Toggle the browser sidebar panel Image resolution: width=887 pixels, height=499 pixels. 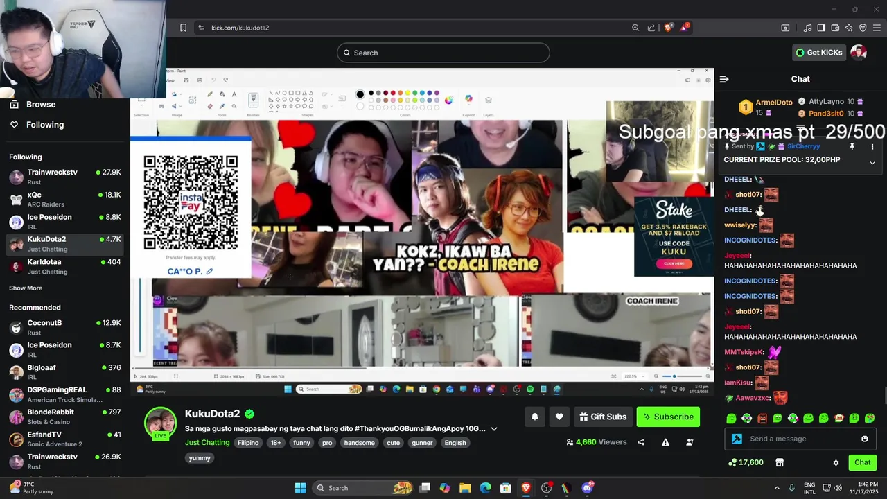click(821, 28)
